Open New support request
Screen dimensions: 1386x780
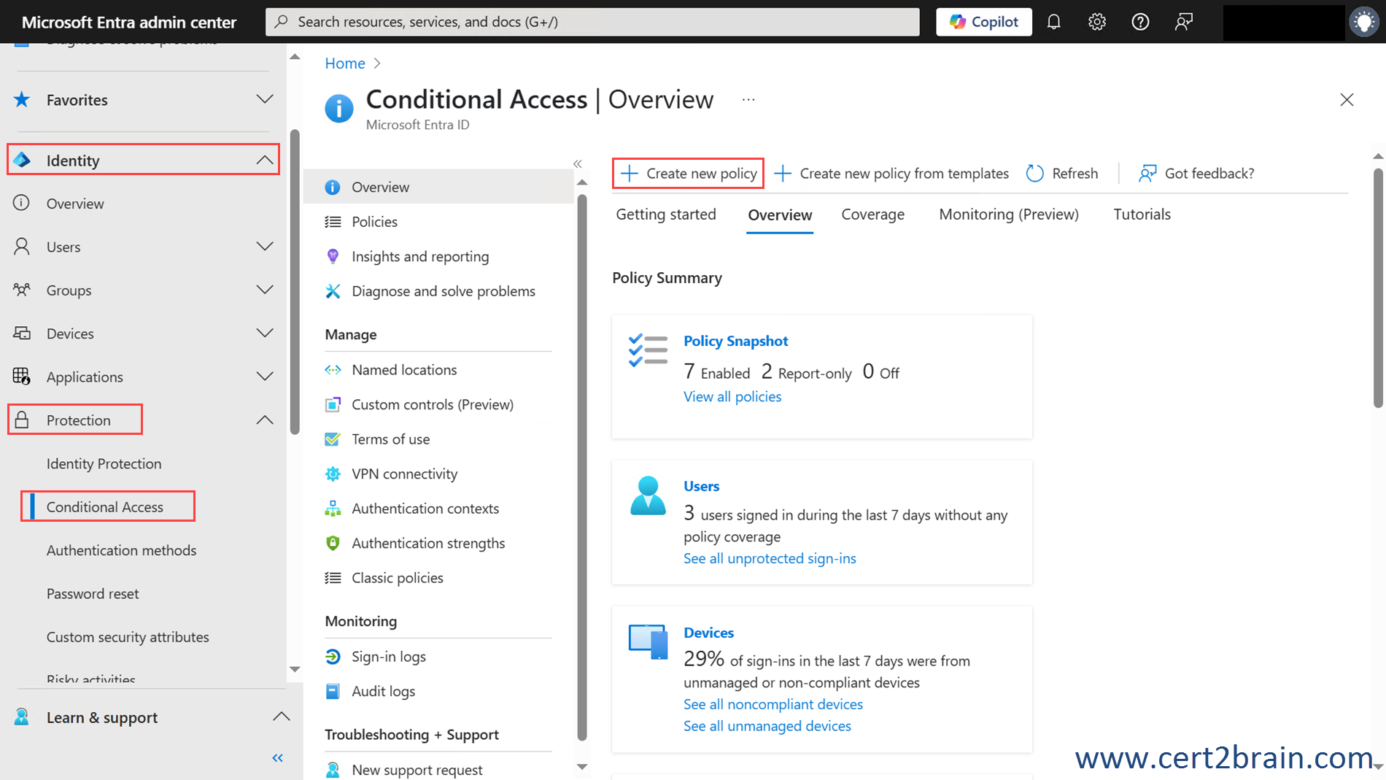[417, 770]
